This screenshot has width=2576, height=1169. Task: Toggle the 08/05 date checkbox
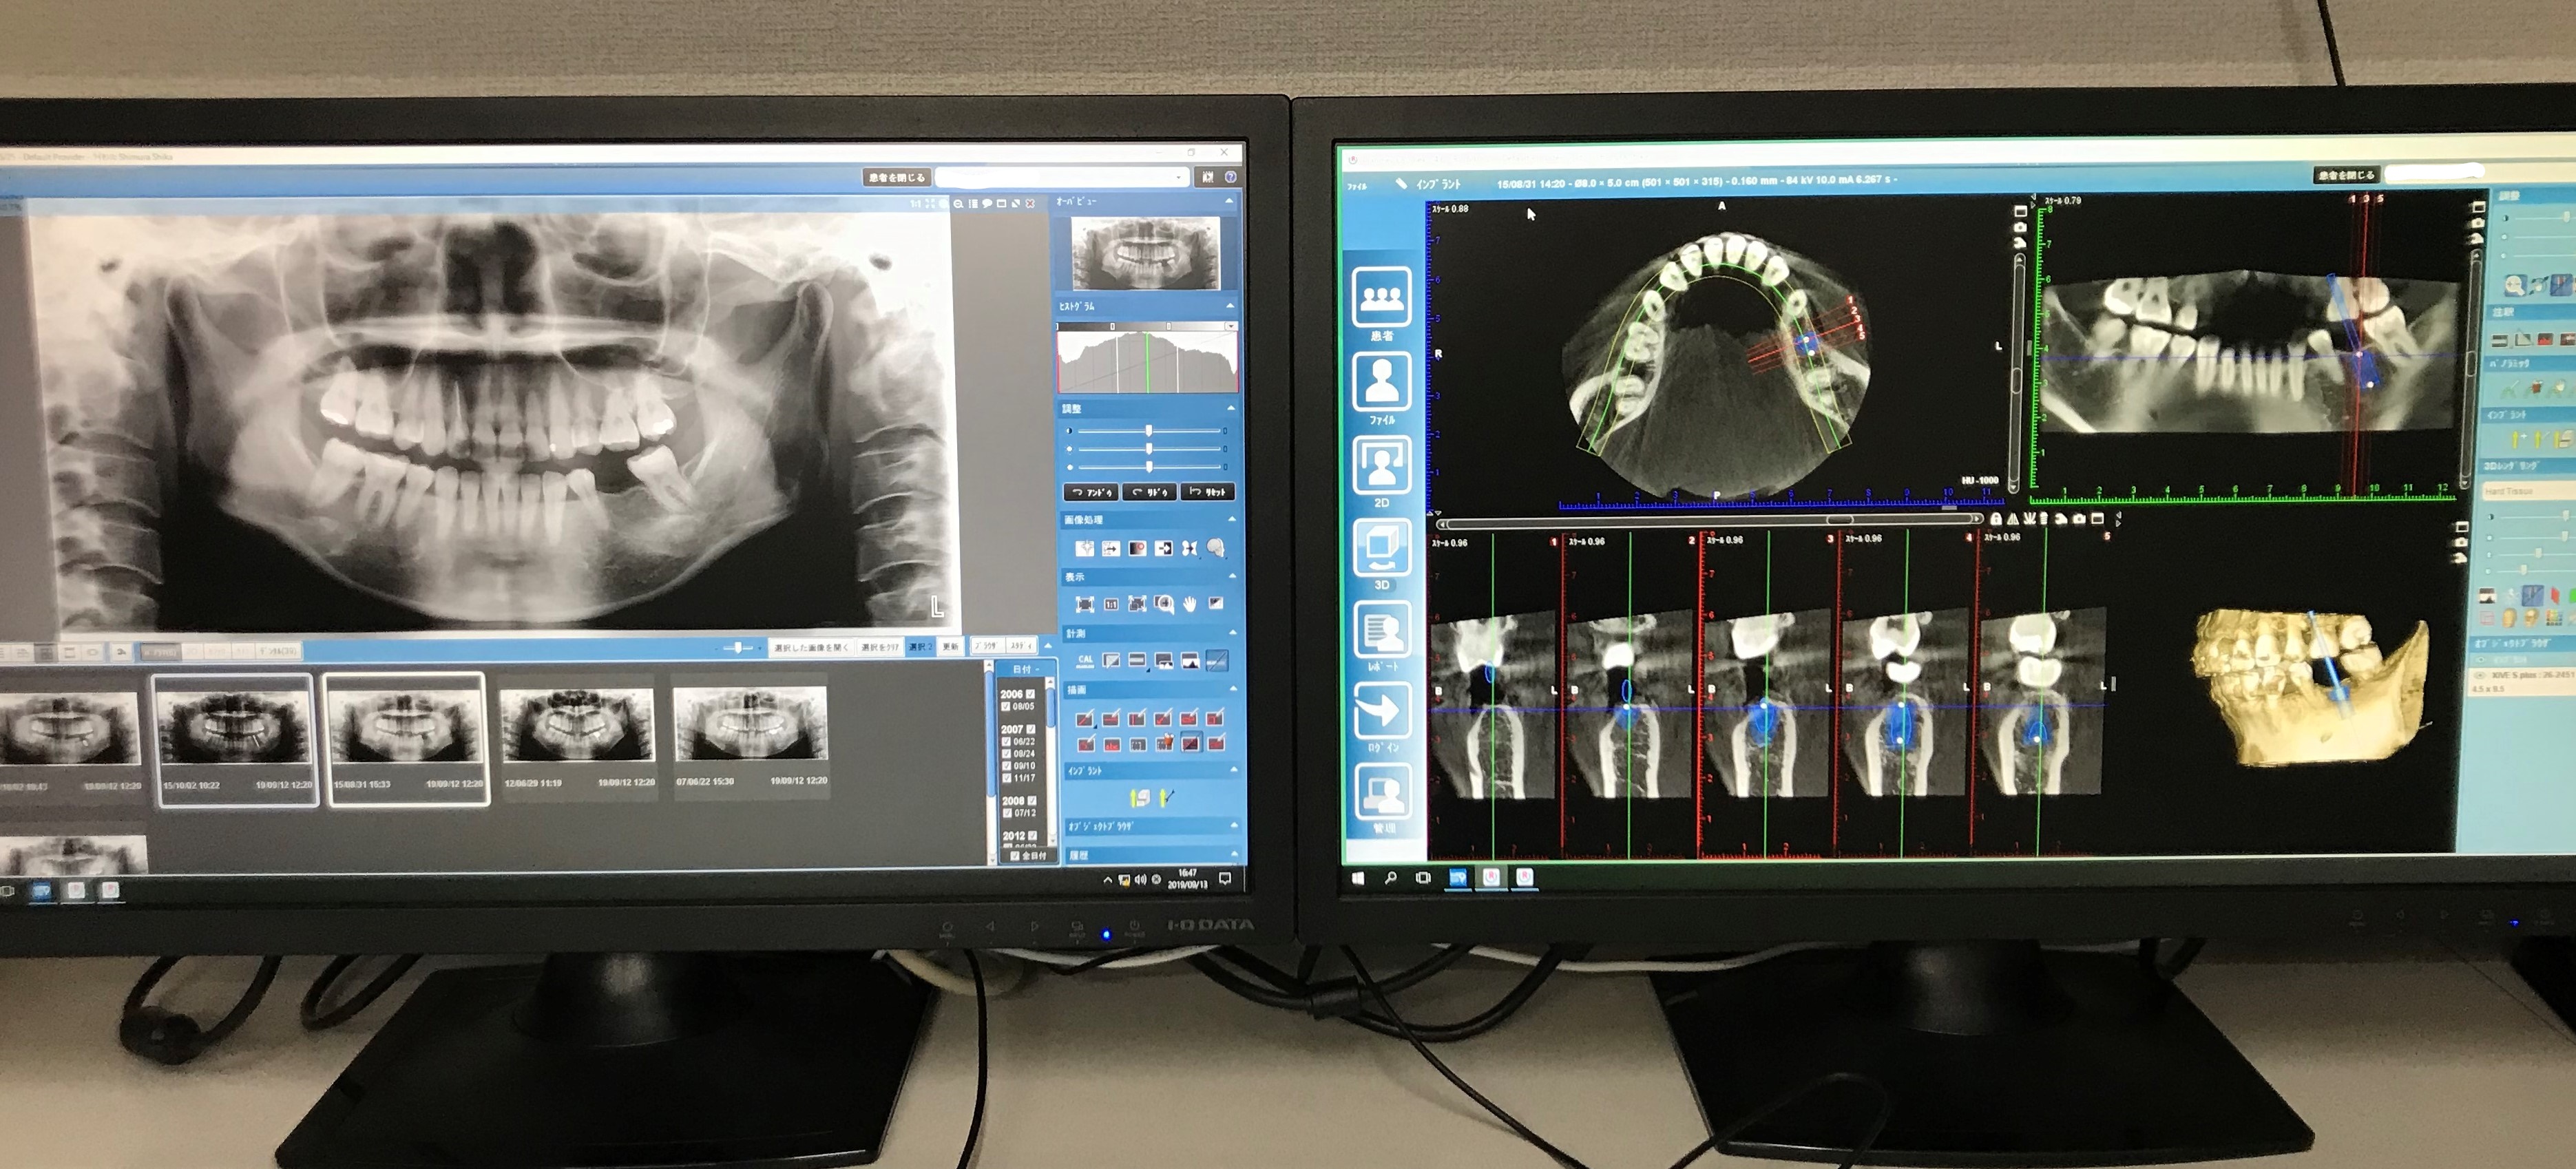[x=1007, y=706]
